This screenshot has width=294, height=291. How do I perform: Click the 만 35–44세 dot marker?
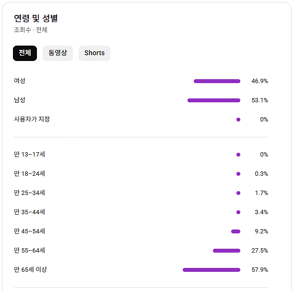(238, 212)
